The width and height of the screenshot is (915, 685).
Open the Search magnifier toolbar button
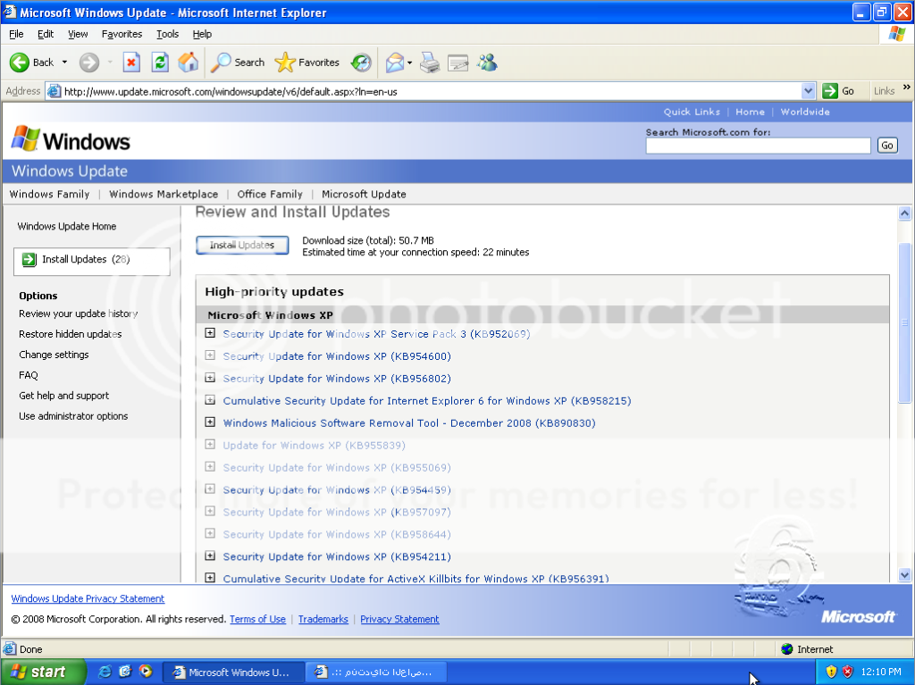(x=238, y=63)
